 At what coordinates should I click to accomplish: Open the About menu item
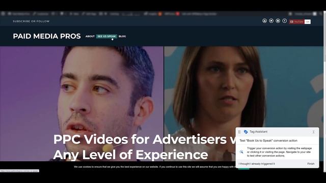(90, 36)
